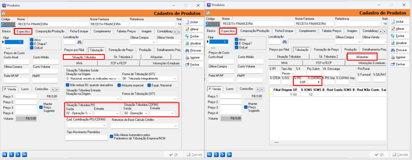Click % PIS field with 0,65
The height and width of the screenshot is (160, 412).
pos(300,82)
